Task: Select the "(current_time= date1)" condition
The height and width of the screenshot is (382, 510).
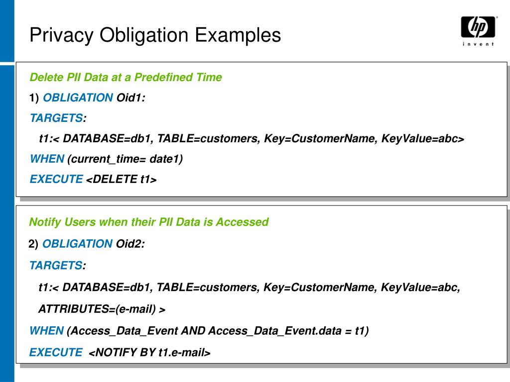Action: 125,159
